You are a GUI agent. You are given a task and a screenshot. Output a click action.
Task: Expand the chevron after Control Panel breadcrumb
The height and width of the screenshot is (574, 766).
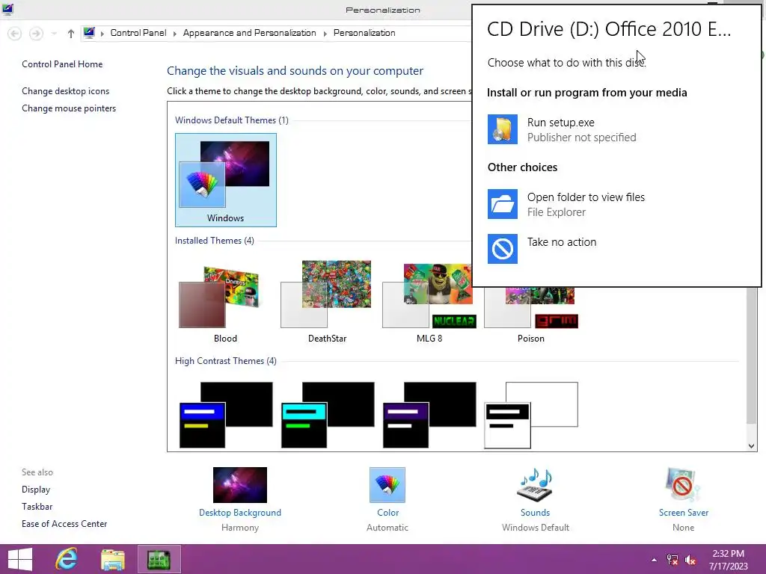175,33
